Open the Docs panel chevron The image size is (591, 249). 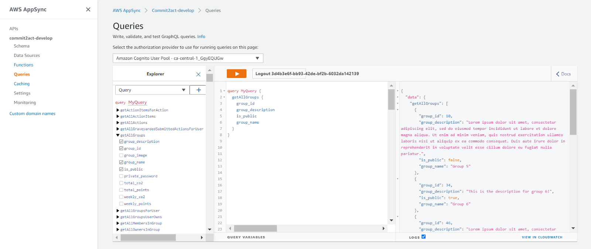pos(558,74)
